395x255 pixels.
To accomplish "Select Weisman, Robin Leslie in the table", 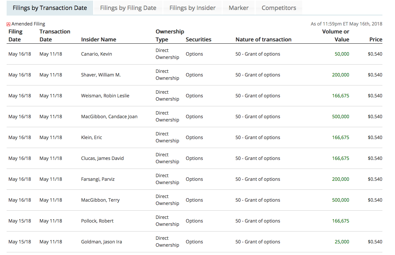I will pos(105,96).
